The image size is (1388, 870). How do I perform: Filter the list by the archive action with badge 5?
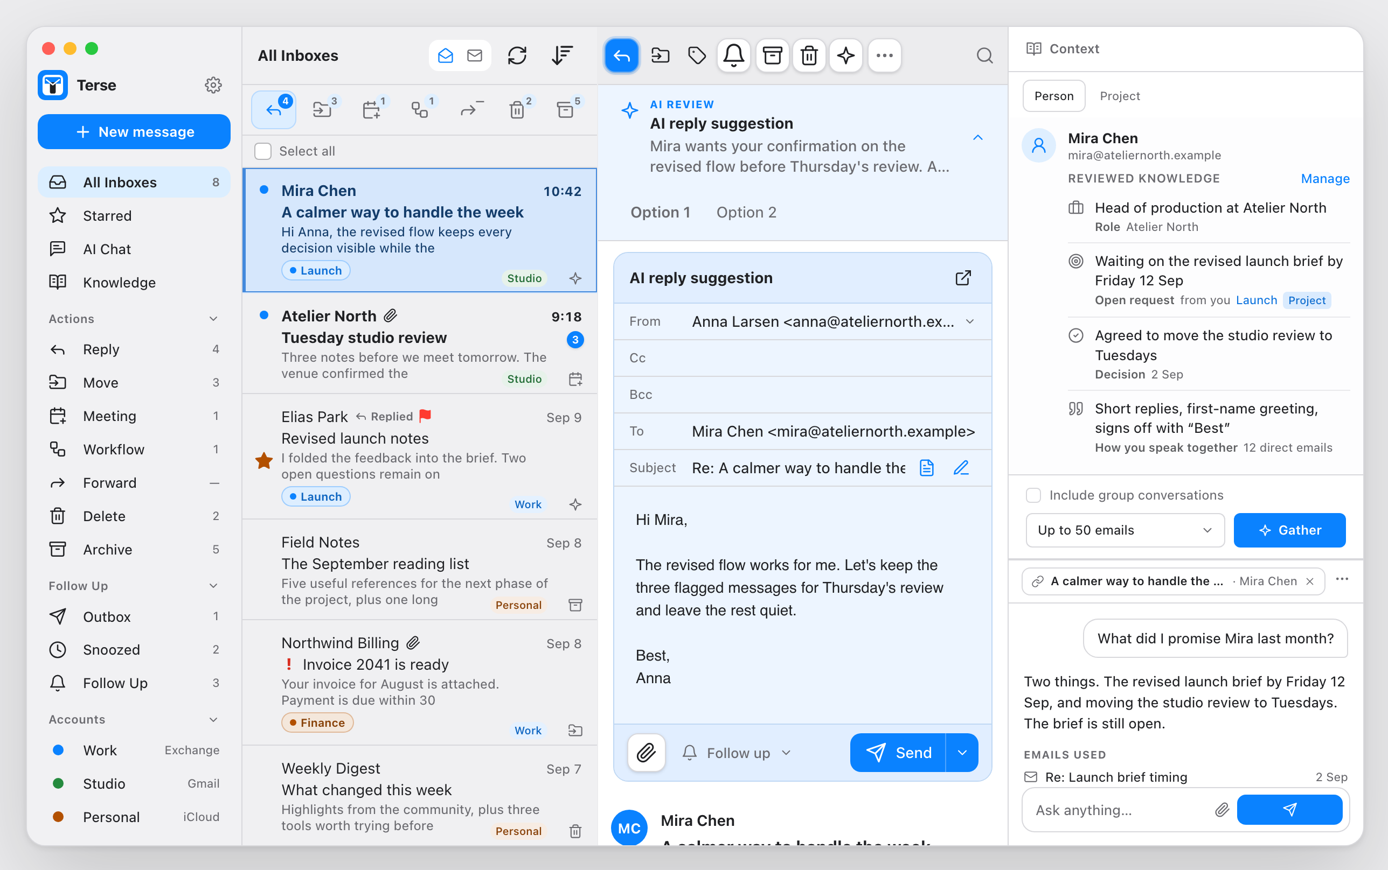tap(566, 109)
